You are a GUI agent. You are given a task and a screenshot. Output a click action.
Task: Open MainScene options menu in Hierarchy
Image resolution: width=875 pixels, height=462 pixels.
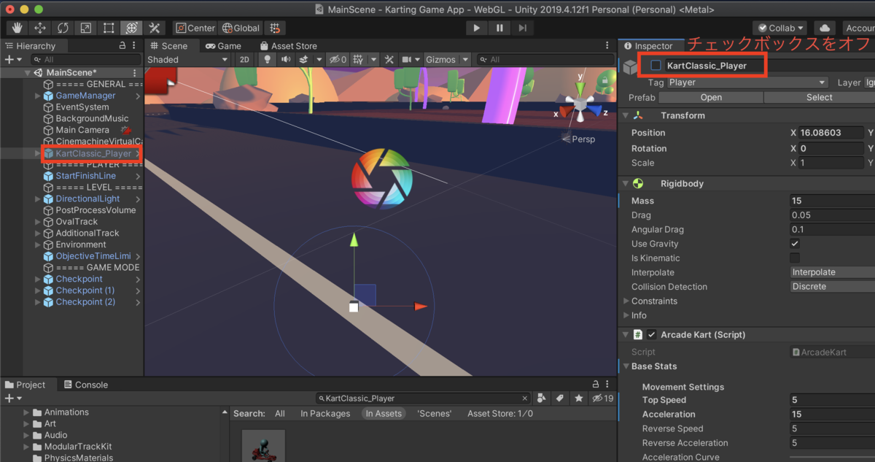(x=135, y=73)
